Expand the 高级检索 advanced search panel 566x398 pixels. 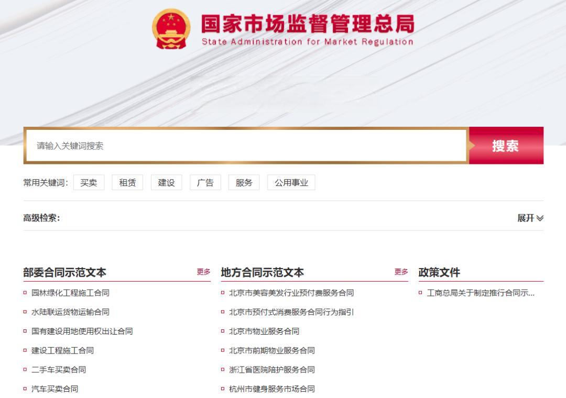530,218
